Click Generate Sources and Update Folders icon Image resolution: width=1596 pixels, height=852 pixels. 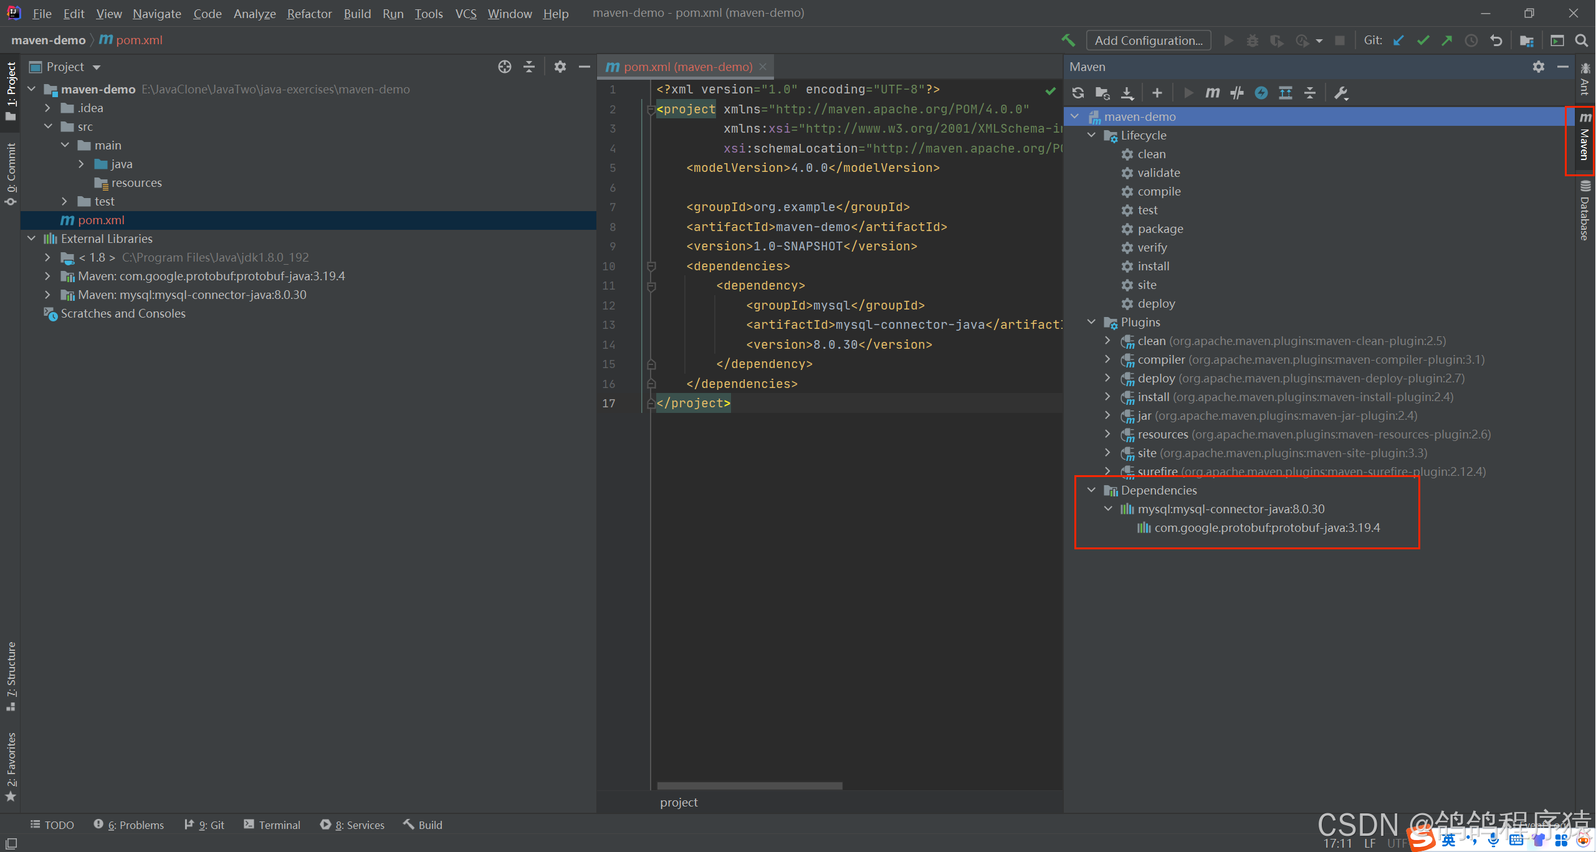(1102, 93)
